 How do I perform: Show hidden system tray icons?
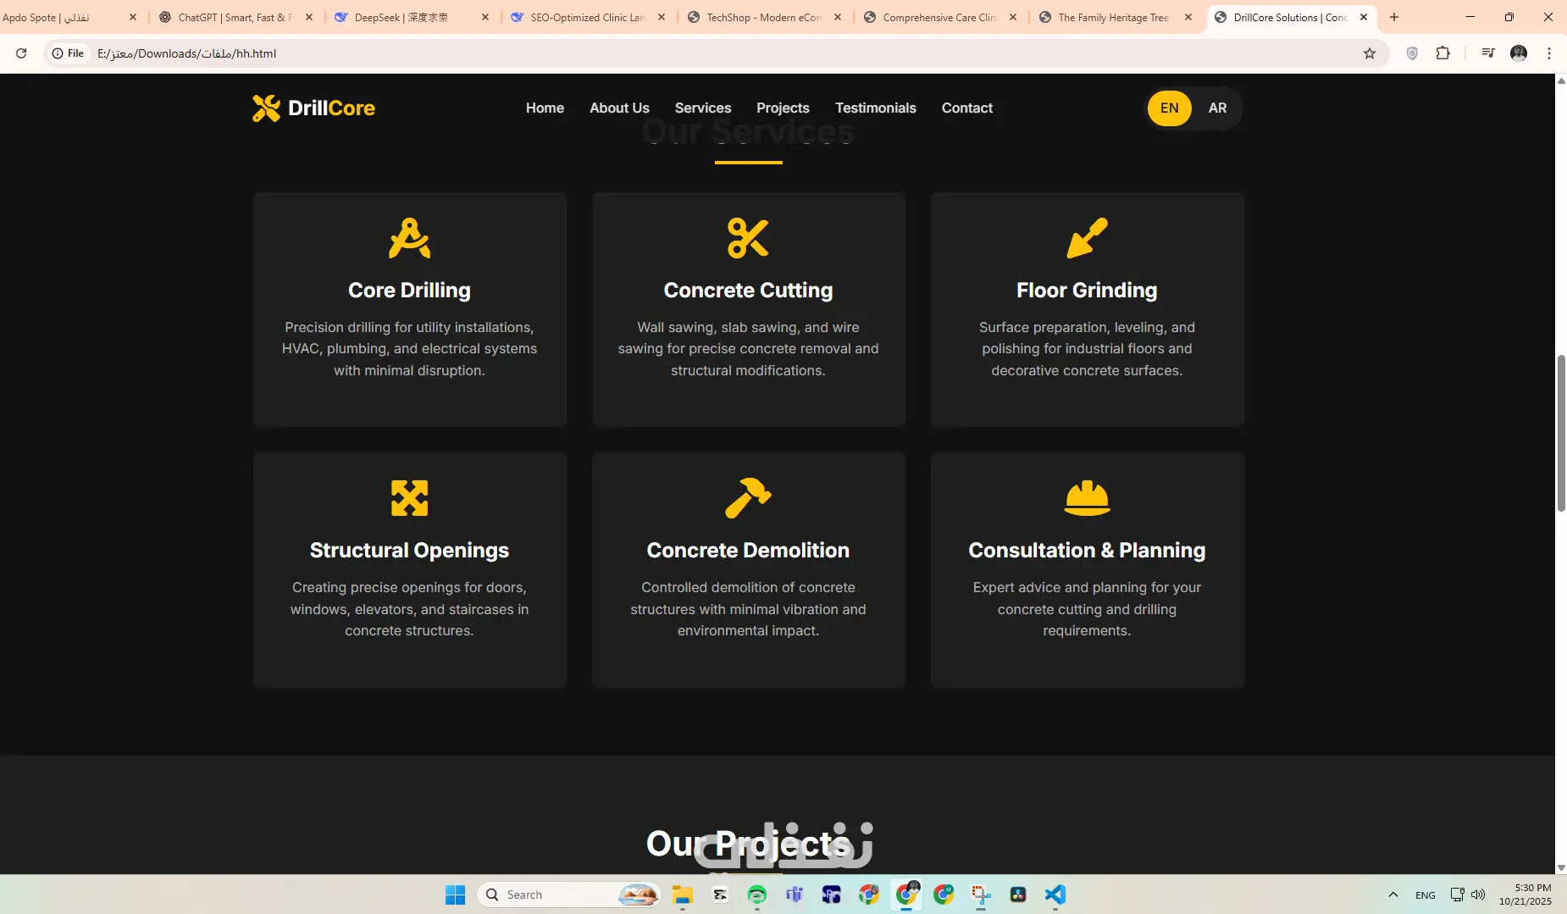tap(1393, 895)
